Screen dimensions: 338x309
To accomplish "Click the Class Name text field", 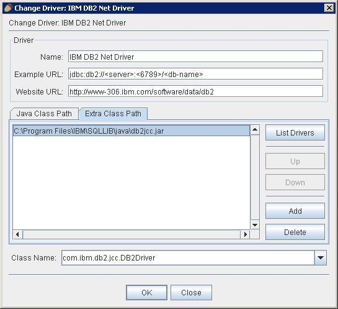I will pos(188,257).
